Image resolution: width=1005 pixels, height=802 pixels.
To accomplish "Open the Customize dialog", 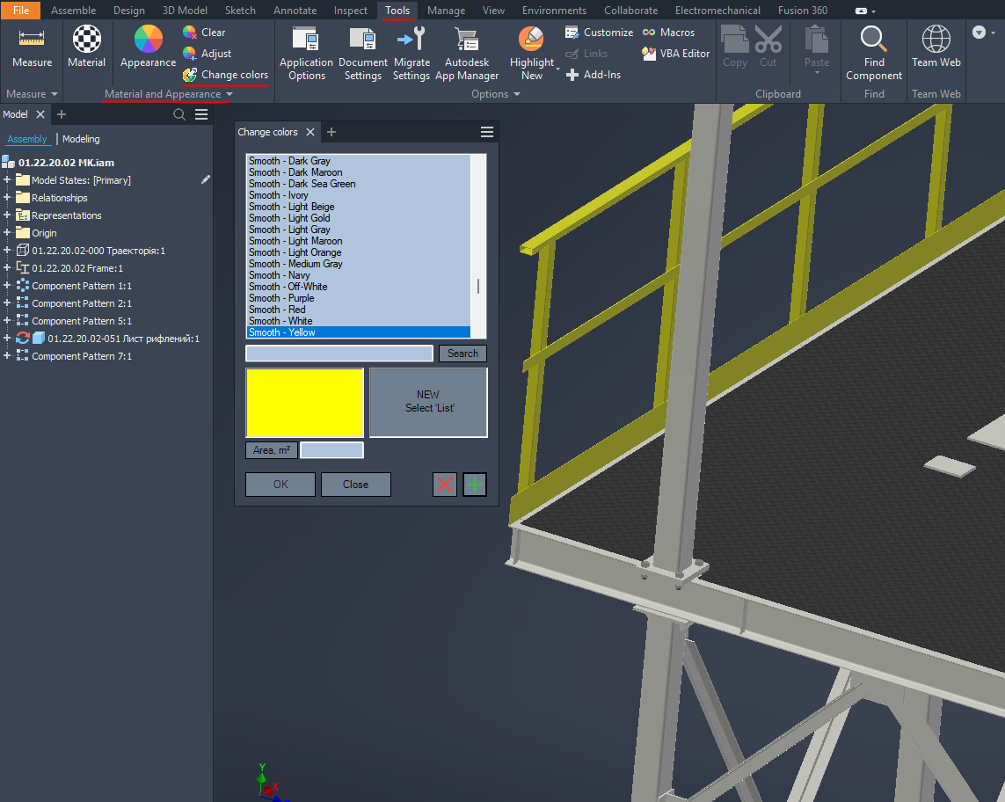I will tap(599, 32).
